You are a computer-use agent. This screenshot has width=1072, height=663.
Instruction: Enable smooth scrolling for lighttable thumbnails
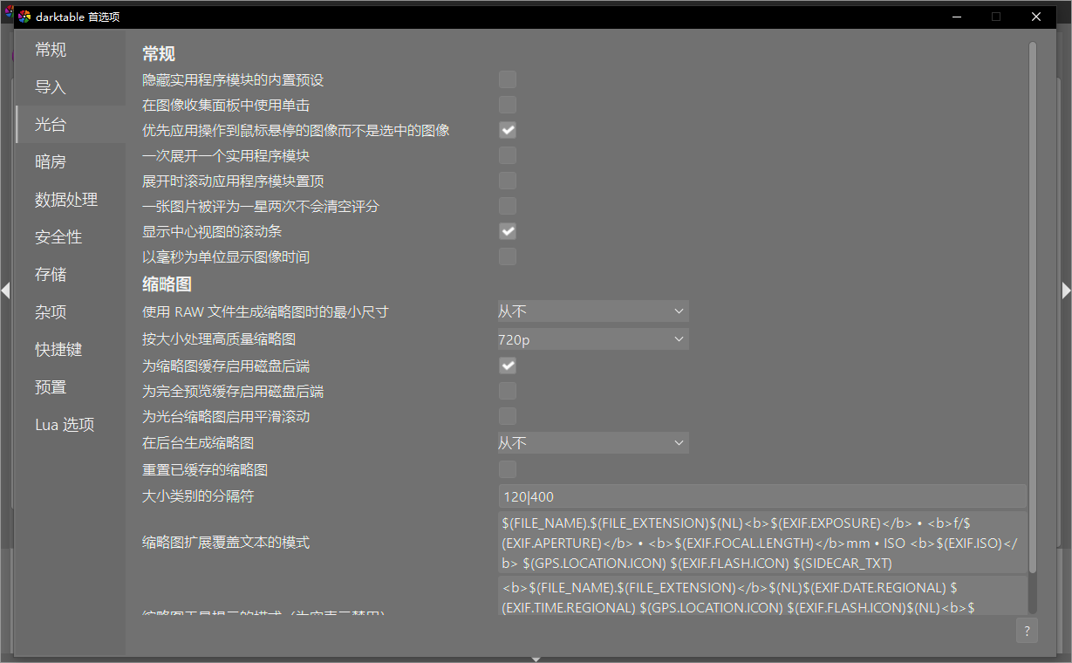[507, 416]
